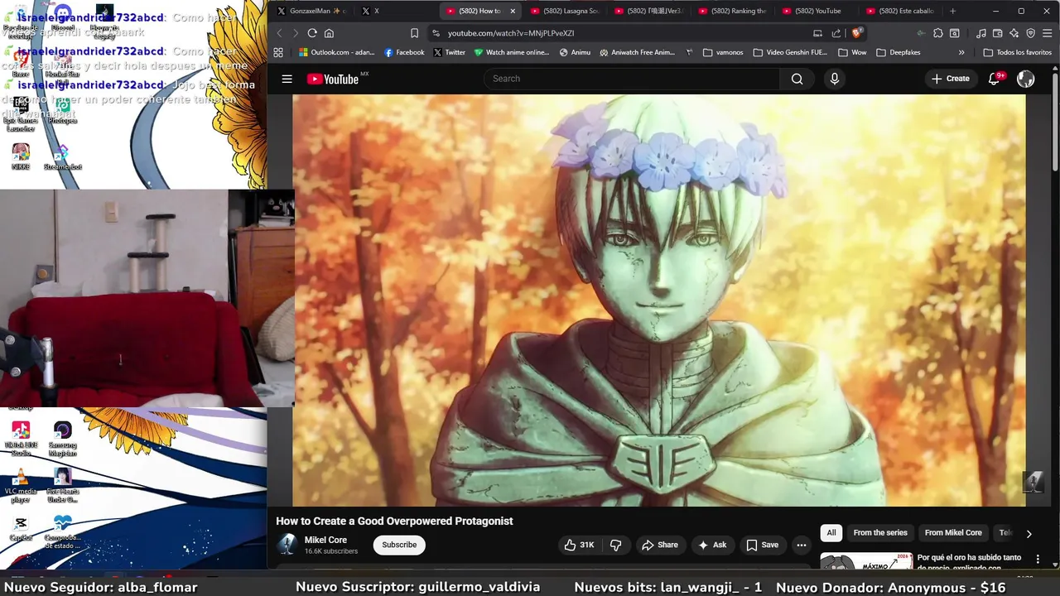Expand the vamonos bookmarks folder
The height and width of the screenshot is (596, 1060).
(723, 52)
